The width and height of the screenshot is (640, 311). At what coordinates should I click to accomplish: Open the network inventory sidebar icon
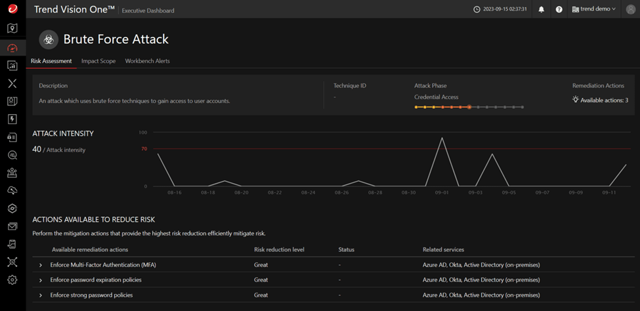[x=12, y=173]
